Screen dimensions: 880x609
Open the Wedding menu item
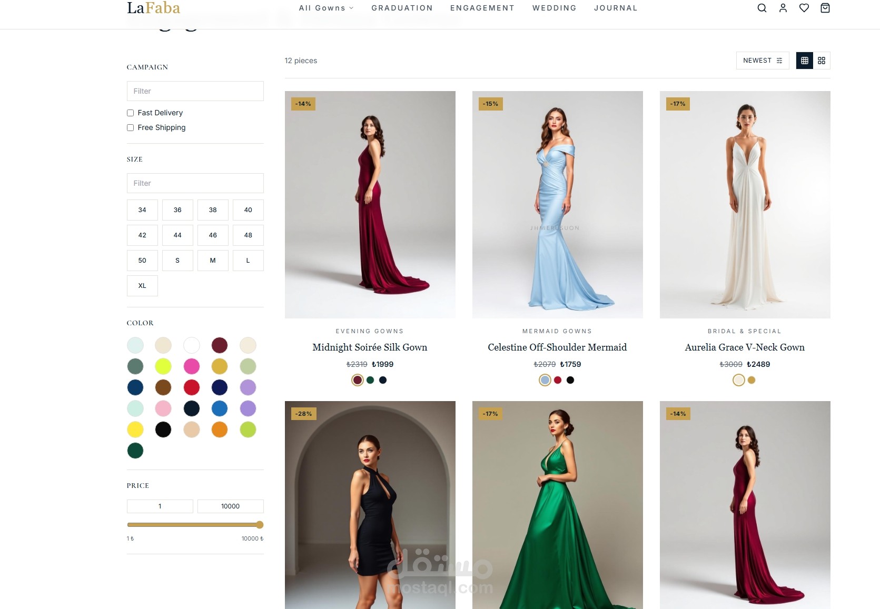554,8
